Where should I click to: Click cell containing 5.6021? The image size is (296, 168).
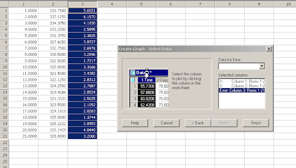click(82, 11)
